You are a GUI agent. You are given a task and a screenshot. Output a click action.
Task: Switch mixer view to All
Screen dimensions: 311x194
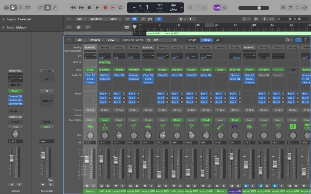coord(217,40)
